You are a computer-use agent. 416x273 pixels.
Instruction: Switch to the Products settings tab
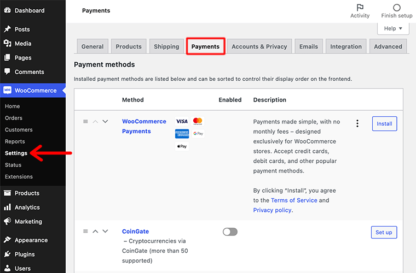pos(129,46)
